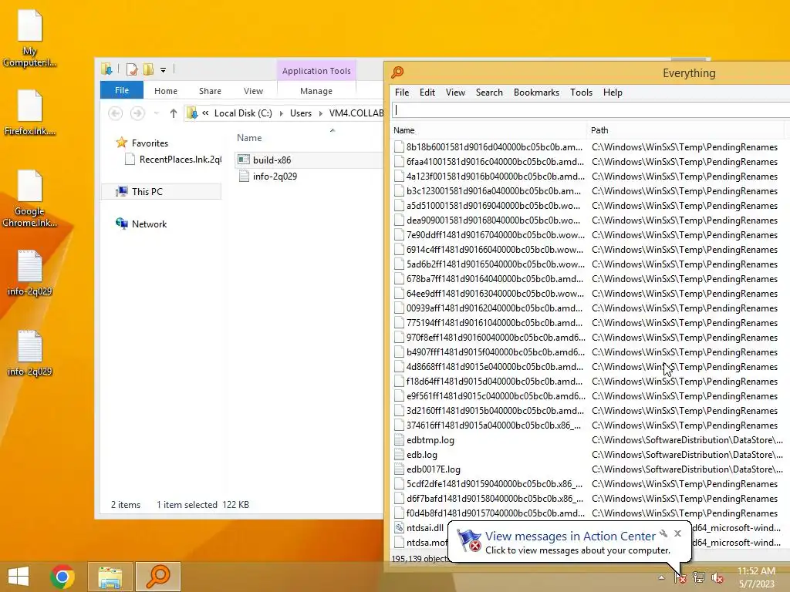Sort Everything results by Path column
Screen dimensions: 790x592
[685, 129]
